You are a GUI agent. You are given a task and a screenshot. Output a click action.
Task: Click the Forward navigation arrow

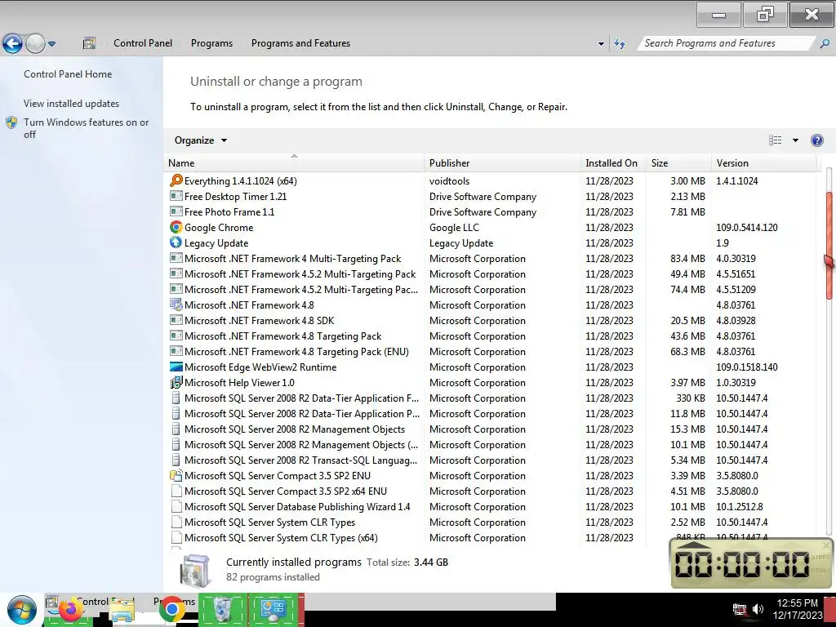tap(35, 44)
